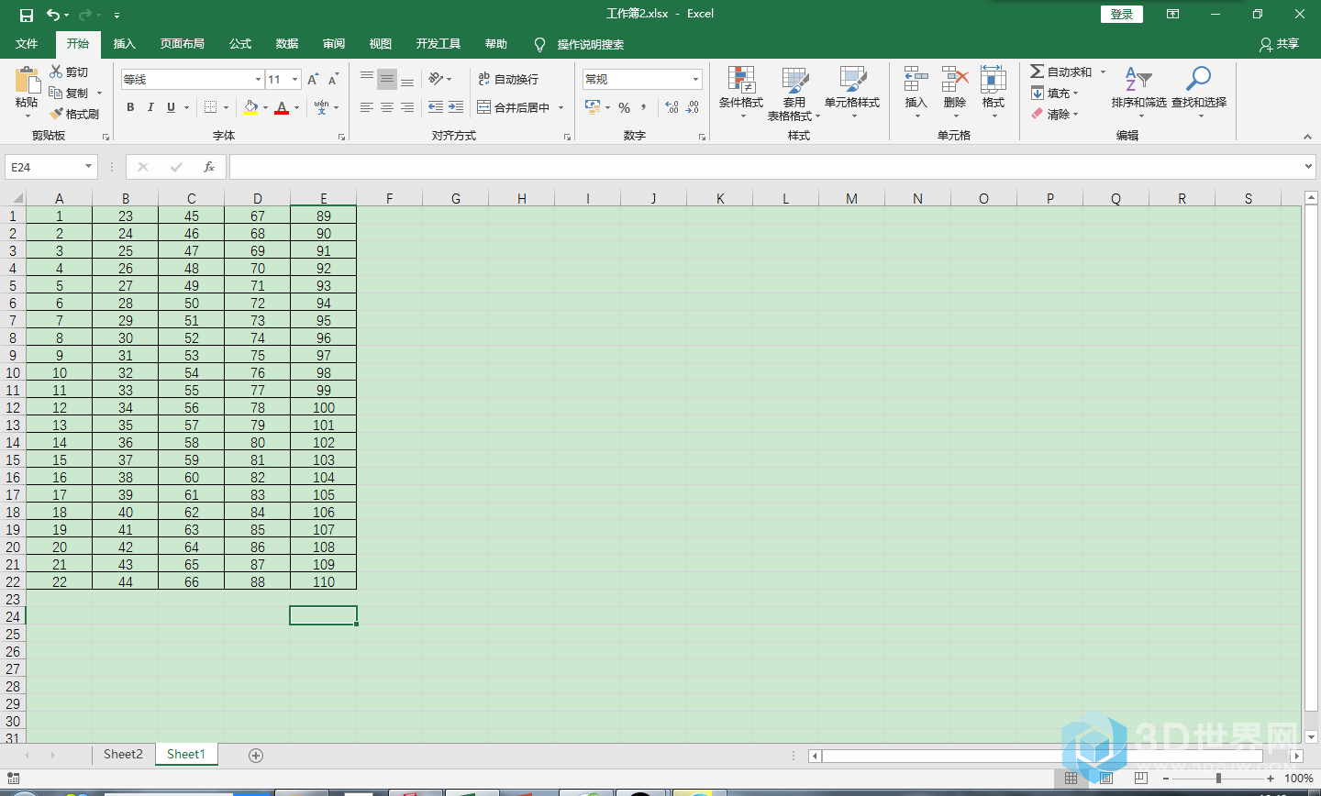Undo the last action
The height and width of the screenshot is (796, 1321).
click(x=52, y=15)
